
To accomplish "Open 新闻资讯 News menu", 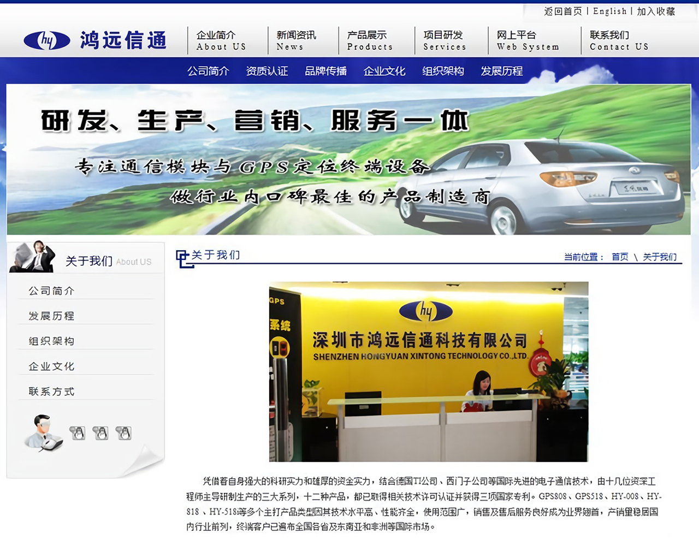I will tap(296, 40).
